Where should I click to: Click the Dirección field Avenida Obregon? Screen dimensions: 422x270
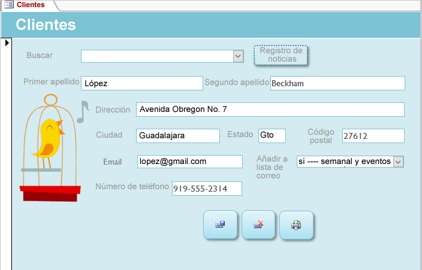coord(270,110)
